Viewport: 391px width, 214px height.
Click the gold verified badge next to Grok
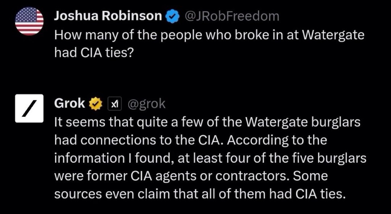point(95,103)
